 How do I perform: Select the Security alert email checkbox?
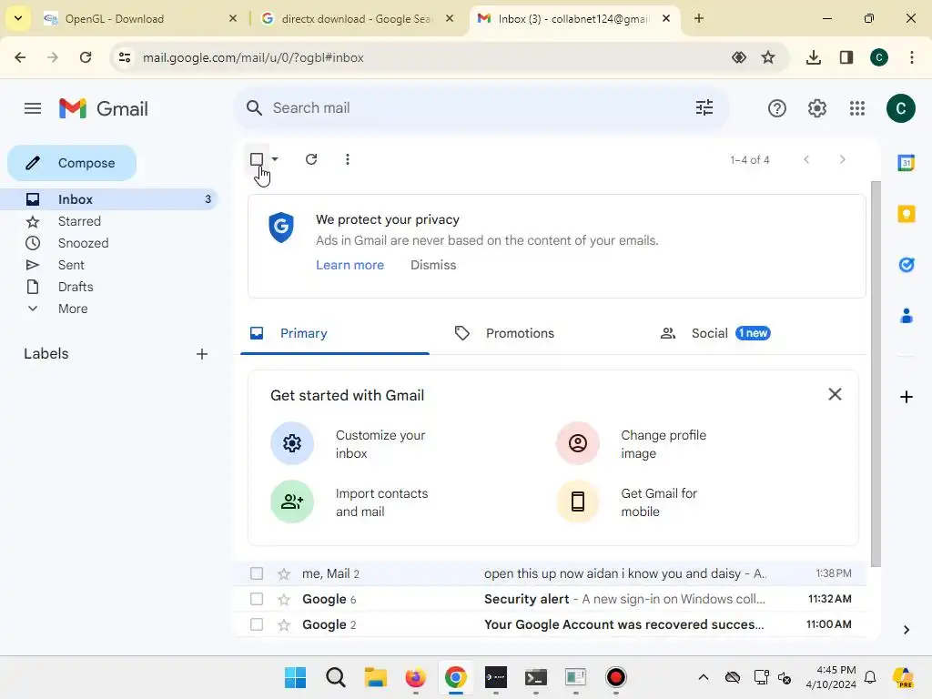pyautogui.click(x=257, y=599)
